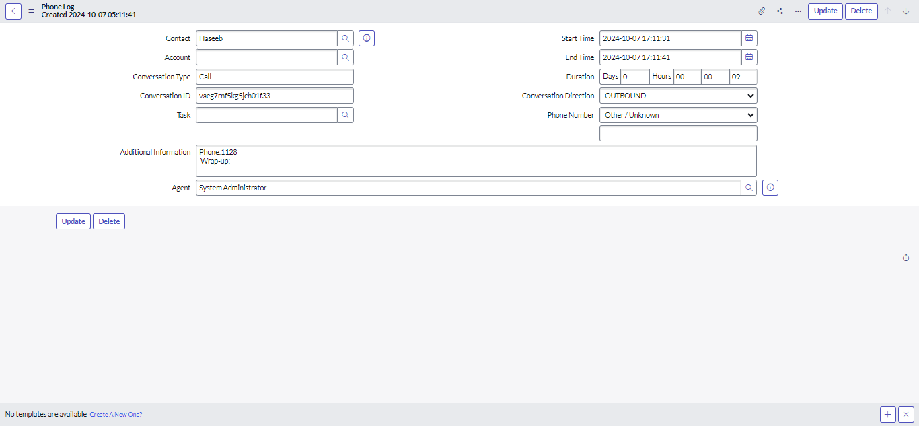Open the form context hamburger menu
The height and width of the screenshot is (426, 919).
pos(31,11)
